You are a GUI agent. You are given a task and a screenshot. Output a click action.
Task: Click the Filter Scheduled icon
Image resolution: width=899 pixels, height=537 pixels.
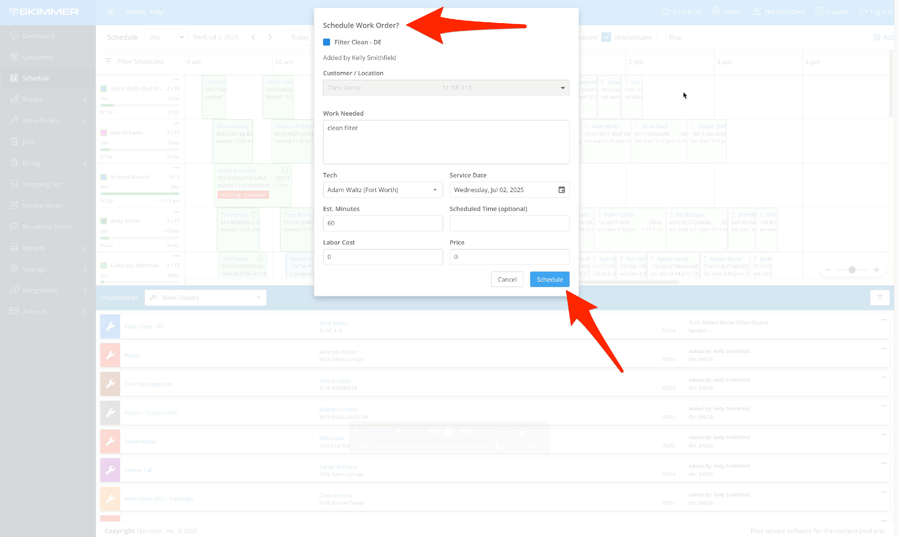(108, 61)
